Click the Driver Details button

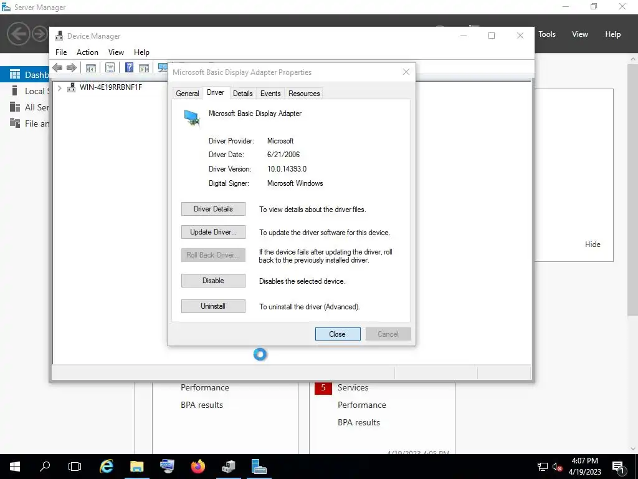[213, 209]
